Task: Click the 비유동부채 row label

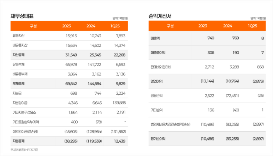Action: coord(20,74)
